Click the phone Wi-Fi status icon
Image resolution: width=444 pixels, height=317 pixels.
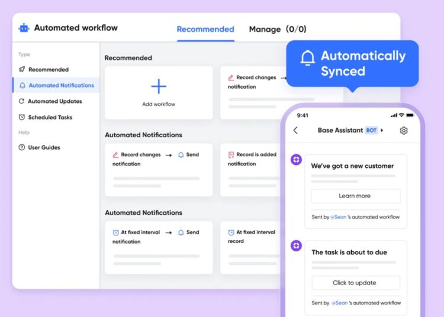[x=401, y=115]
